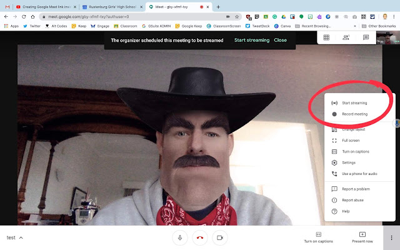The height and width of the screenshot is (250, 400).
Task: Show participants panel icon
Action: (x=346, y=37)
